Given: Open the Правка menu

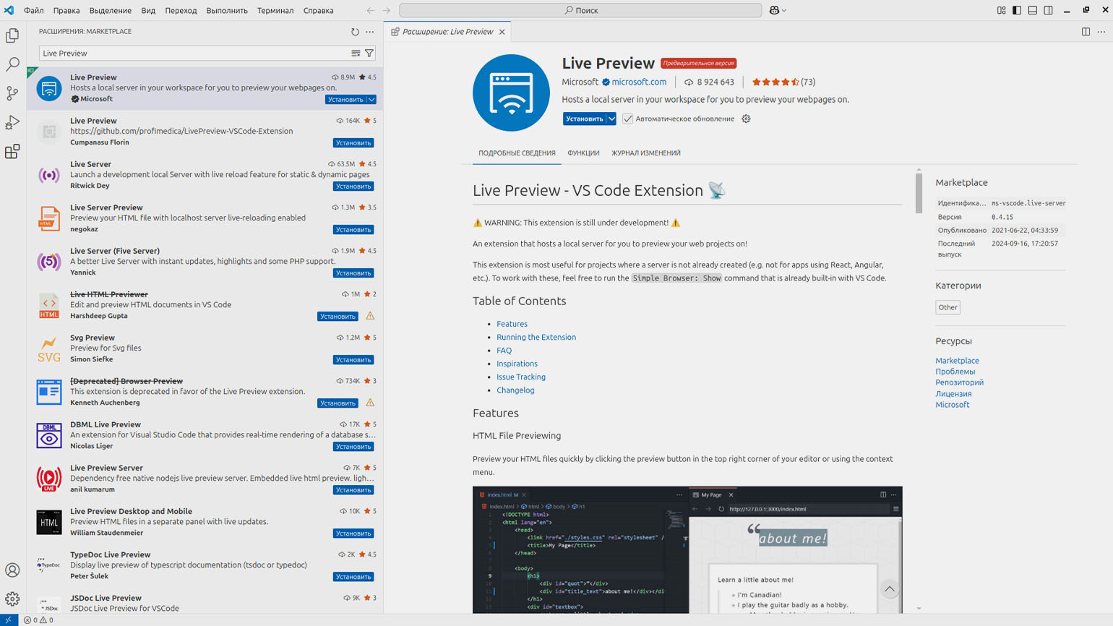Looking at the screenshot, I should tap(66, 10).
